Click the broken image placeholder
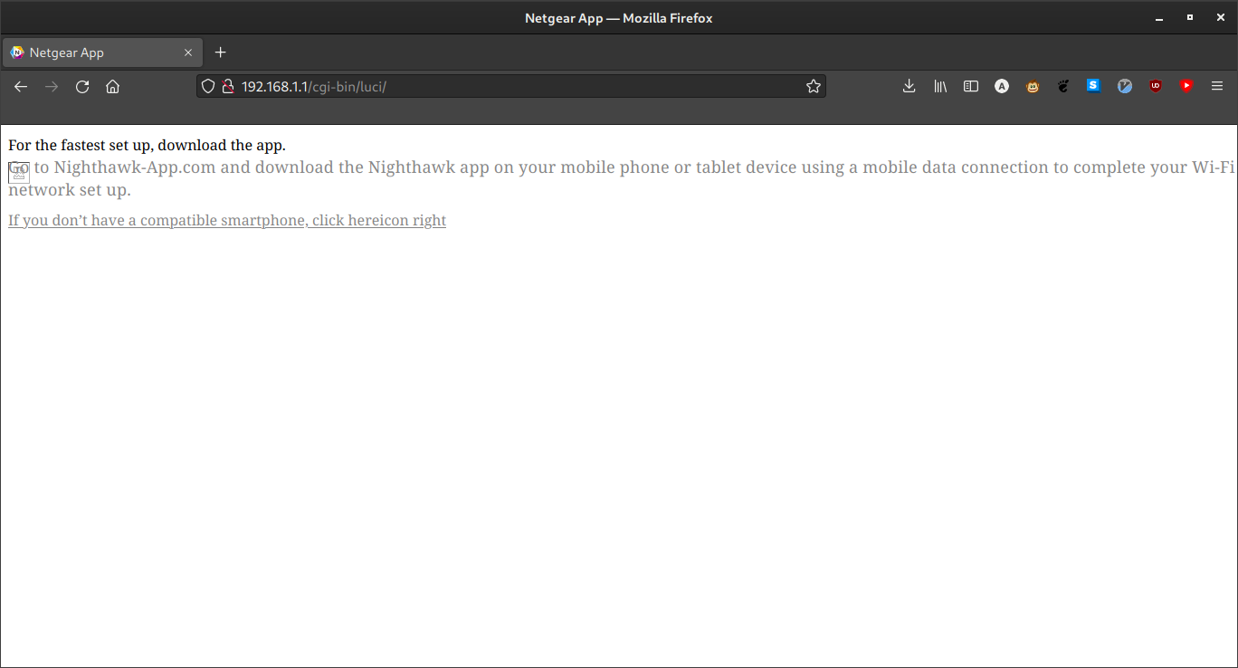The width and height of the screenshot is (1238, 668). 19,172
